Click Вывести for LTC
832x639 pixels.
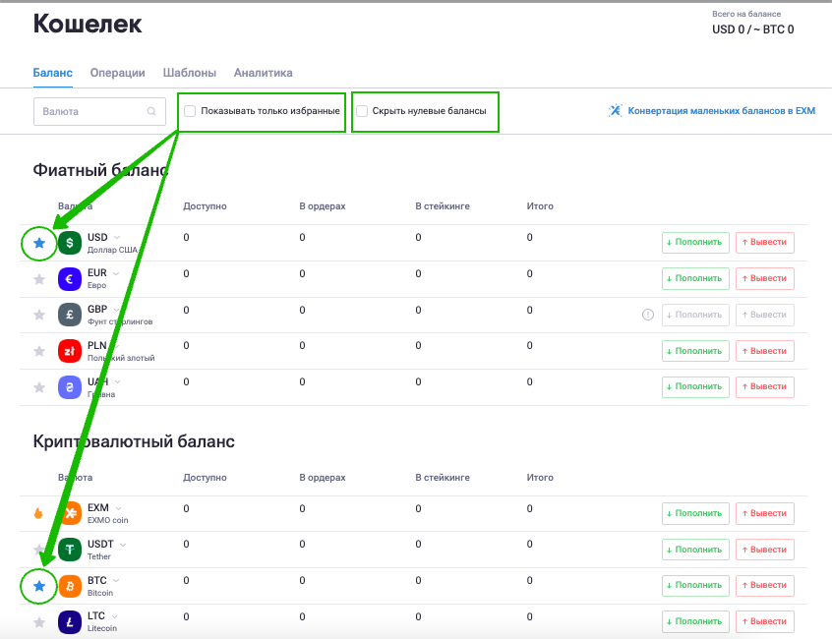pos(764,621)
